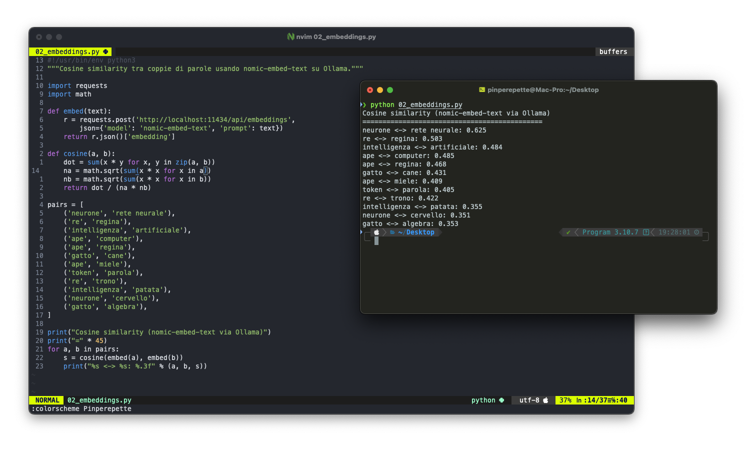Image resolution: width=747 pixels, height=453 pixels.
Task: Expand the Program 3.10.7 chevron divider
Action: coord(576,232)
